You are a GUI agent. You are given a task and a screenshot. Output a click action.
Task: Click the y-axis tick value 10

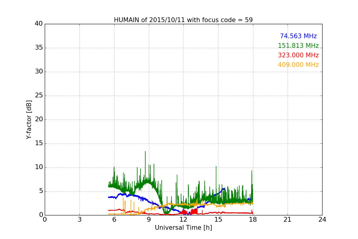point(39,167)
